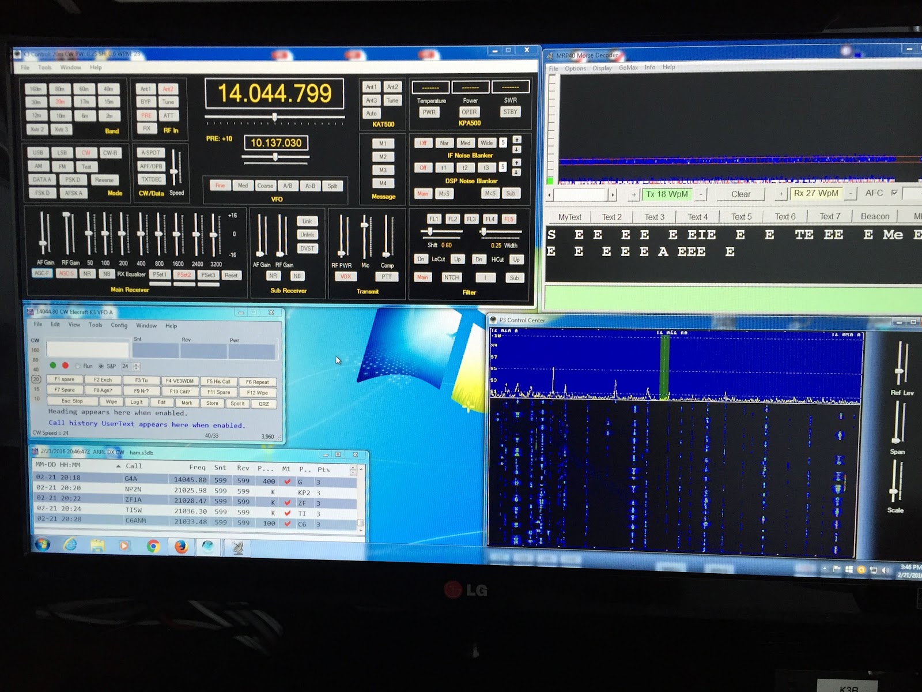Open the Text 4 tab
Image resolution: width=922 pixels, height=692 pixels.
coord(697,217)
